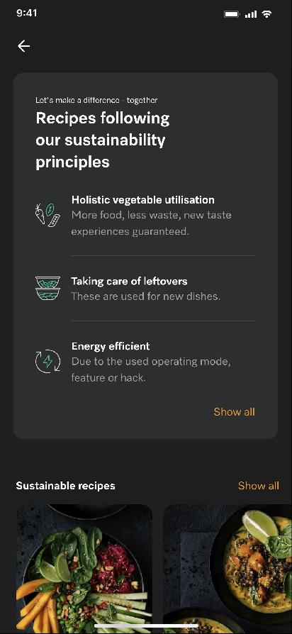The width and height of the screenshot is (292, 634).
Task: Select the Energy efficient title
Action: pyautogui.click(x=111, y=346)
